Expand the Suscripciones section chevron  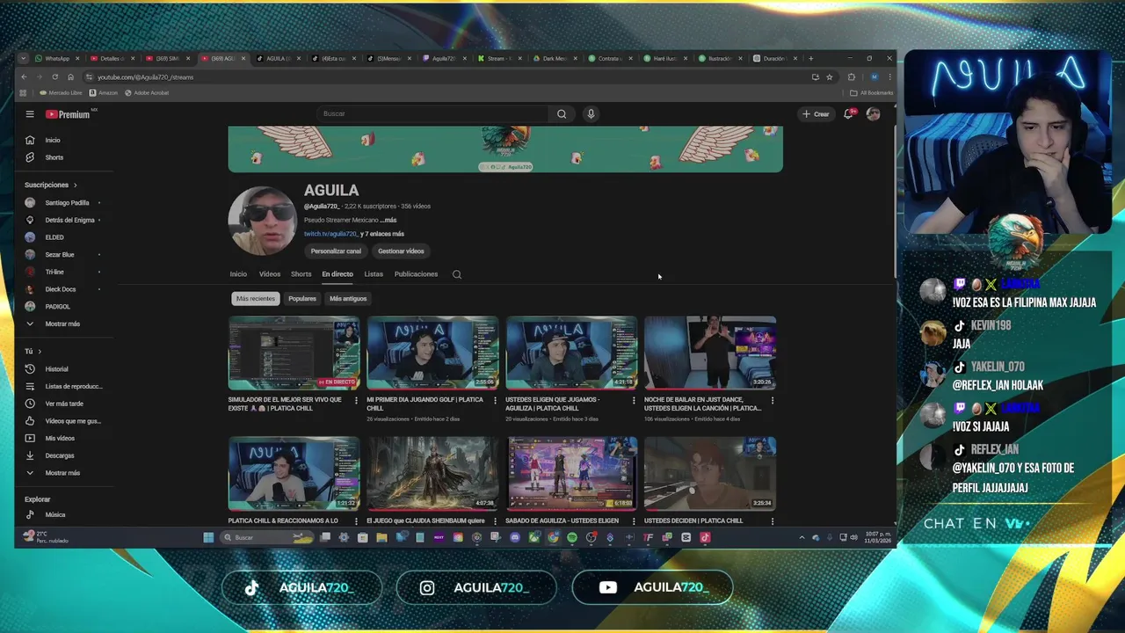coord(75,186)
